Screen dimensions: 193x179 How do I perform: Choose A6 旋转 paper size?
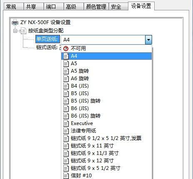point(107,78)
